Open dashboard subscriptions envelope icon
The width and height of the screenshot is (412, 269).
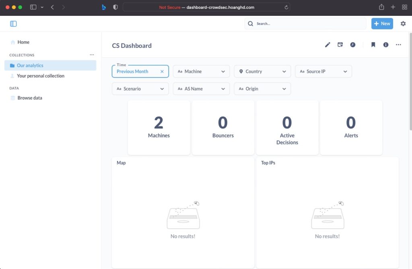pyautogui.click(x=340, y=45)
